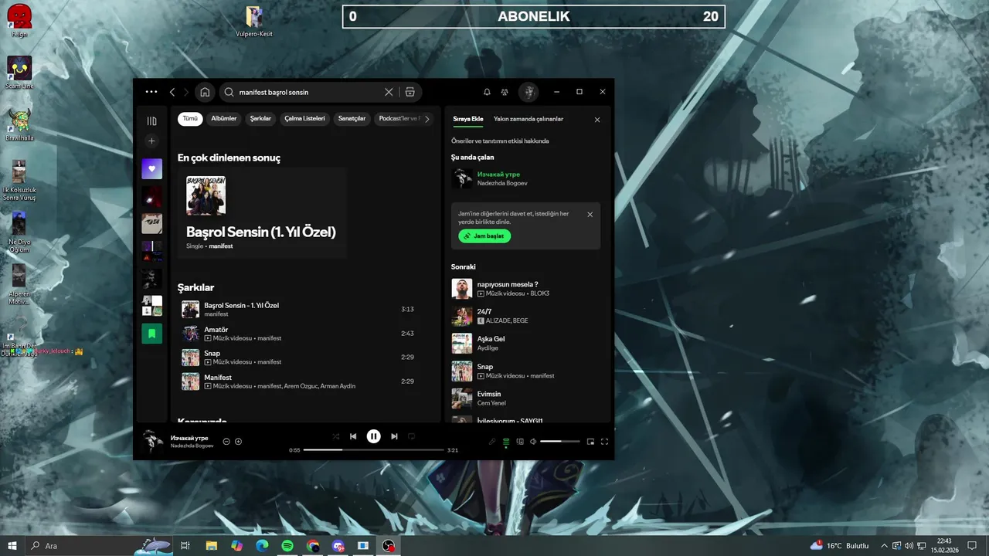This screenshot has height=556, width=989.
Task: Clear the search field text
Action: click(x=389, y=92)
